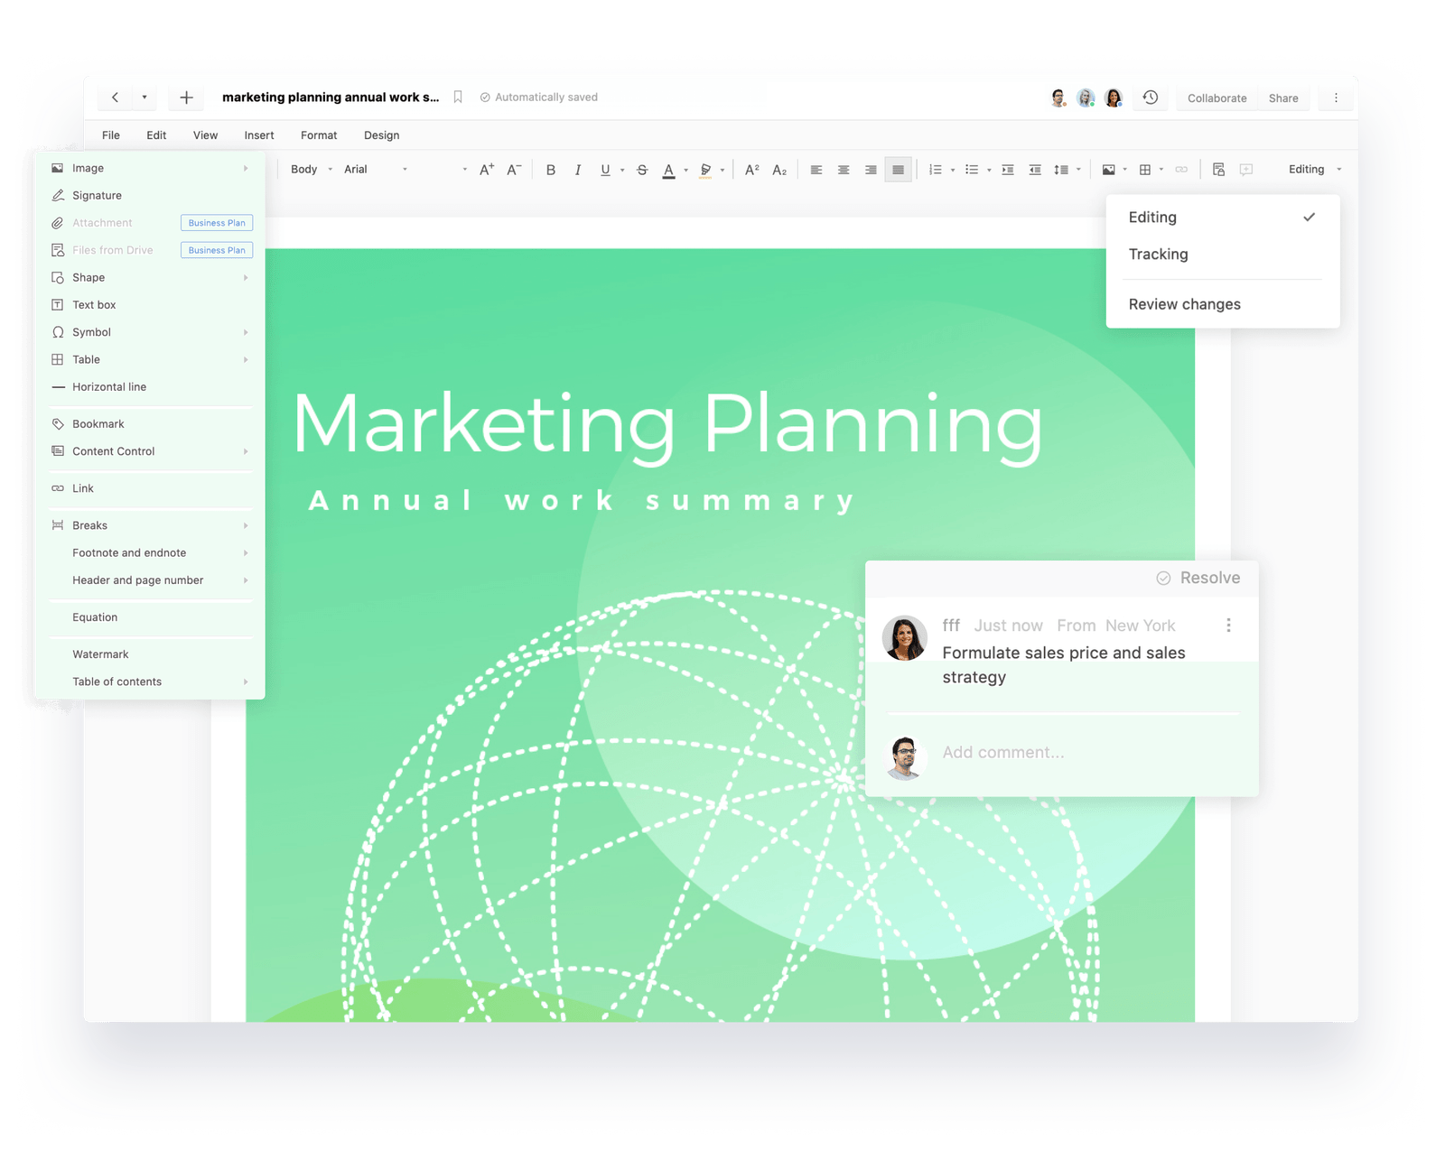The image size is (1445, 1159).
Task: Apply strikethrough to text
Action: pyautogui.click(x=642, y=170)
